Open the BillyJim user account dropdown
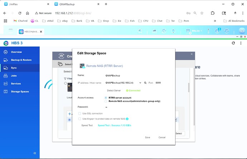Viewport: 247px width, 159px height. point(194,31)
